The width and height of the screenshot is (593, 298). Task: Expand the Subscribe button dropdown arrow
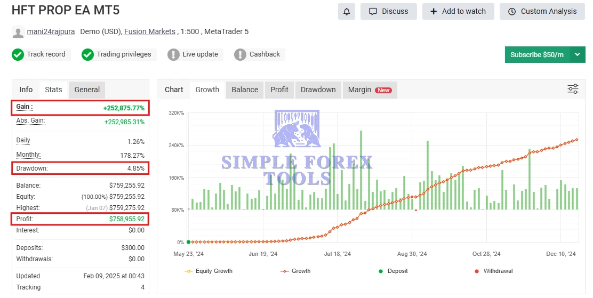point(577,54)
